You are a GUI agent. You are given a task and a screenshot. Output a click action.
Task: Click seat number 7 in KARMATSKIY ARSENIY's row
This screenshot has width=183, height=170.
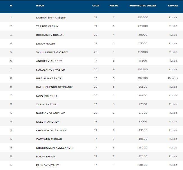point(114,17)
